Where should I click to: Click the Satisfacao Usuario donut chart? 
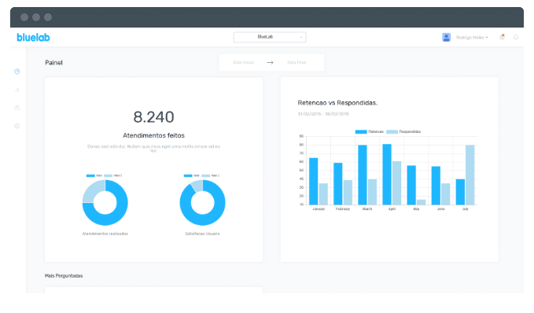tap(203, 203)
